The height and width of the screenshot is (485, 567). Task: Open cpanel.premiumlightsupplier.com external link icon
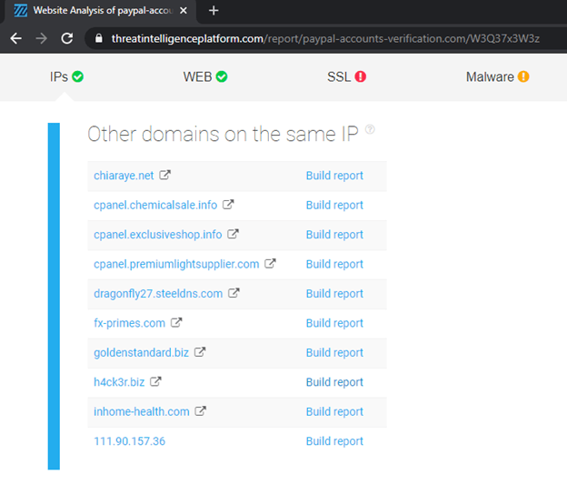270,264
